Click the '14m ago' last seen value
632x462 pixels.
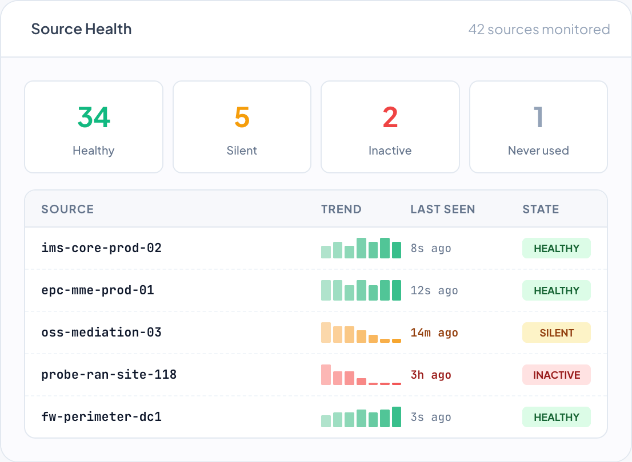pos(434,333)
